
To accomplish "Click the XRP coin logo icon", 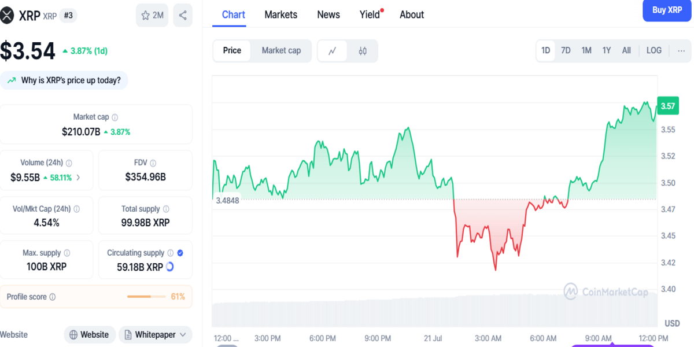I will tap(6, 16).
